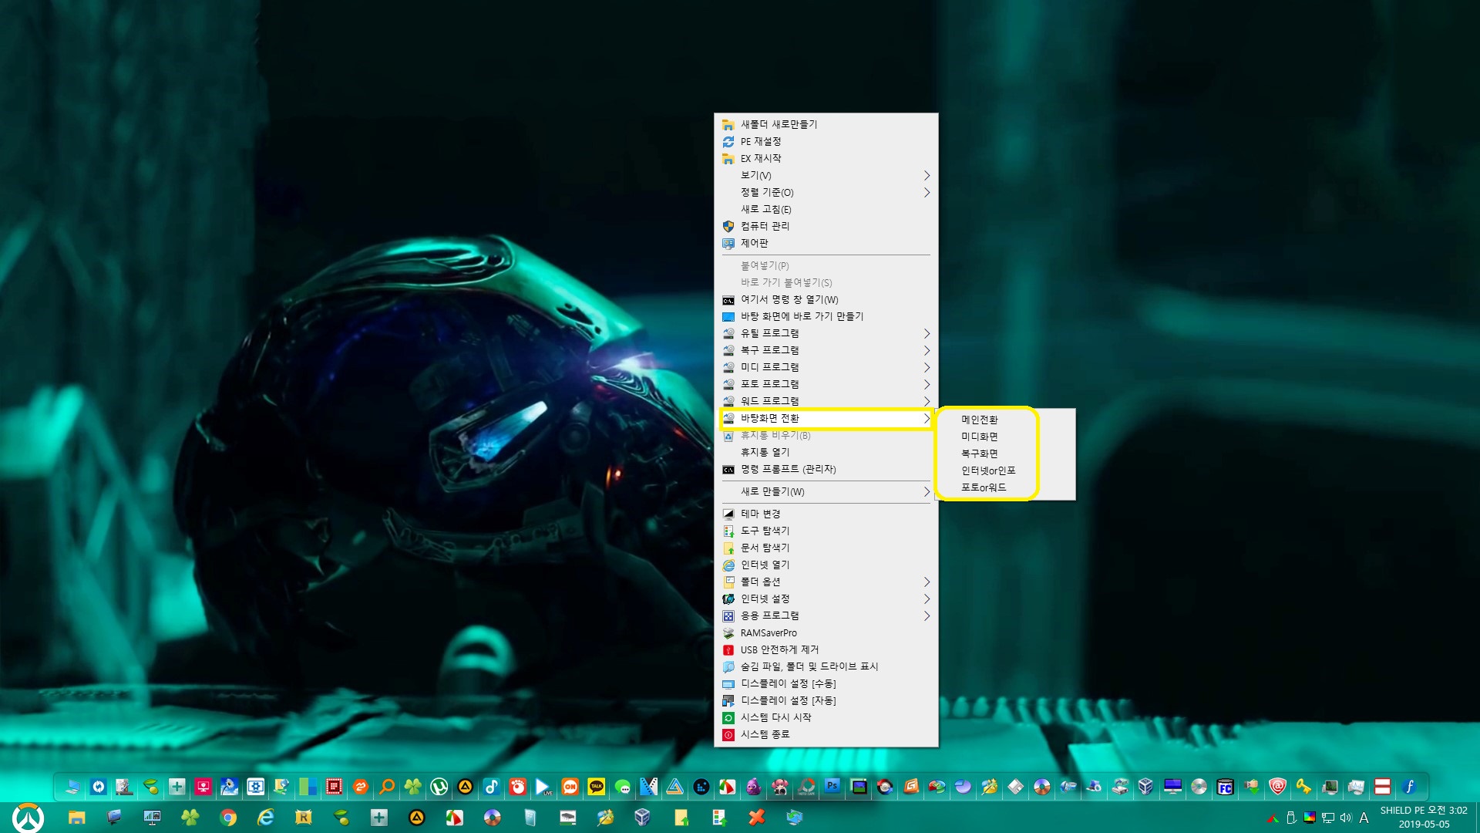The width and height of the screenshot is (1480, 833).
Task: Expand the 인터넷 설정 submenu
Action: (826, 599)
